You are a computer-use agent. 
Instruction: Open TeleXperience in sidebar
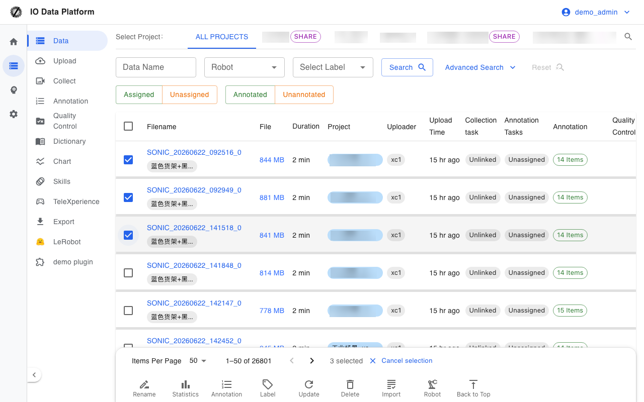(67, 202)
